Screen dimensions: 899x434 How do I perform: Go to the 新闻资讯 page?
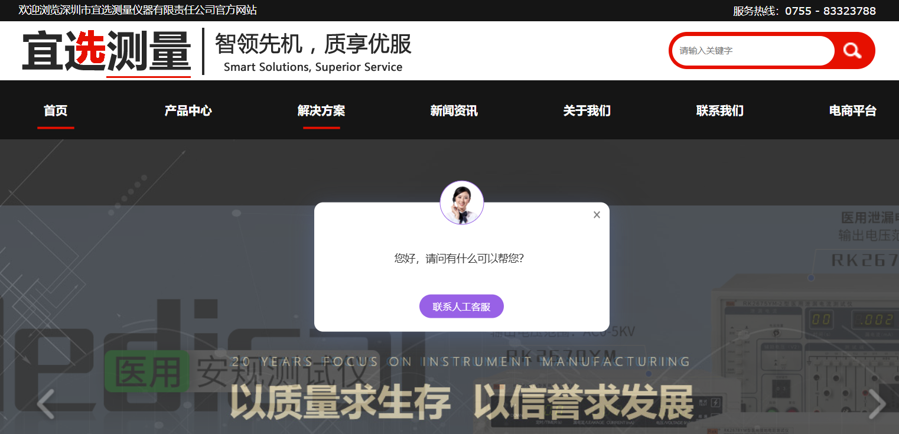454,110
